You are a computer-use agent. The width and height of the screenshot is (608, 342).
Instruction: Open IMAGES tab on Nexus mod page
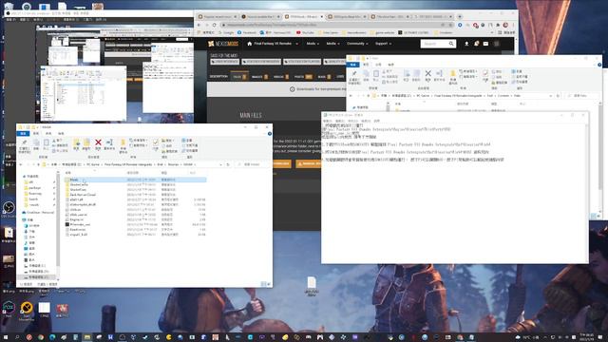(259, 76)
